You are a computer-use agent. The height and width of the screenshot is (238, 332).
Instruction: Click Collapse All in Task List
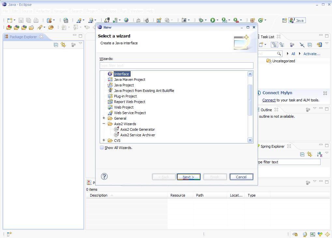pyautogui.click(x=310, y=45)
